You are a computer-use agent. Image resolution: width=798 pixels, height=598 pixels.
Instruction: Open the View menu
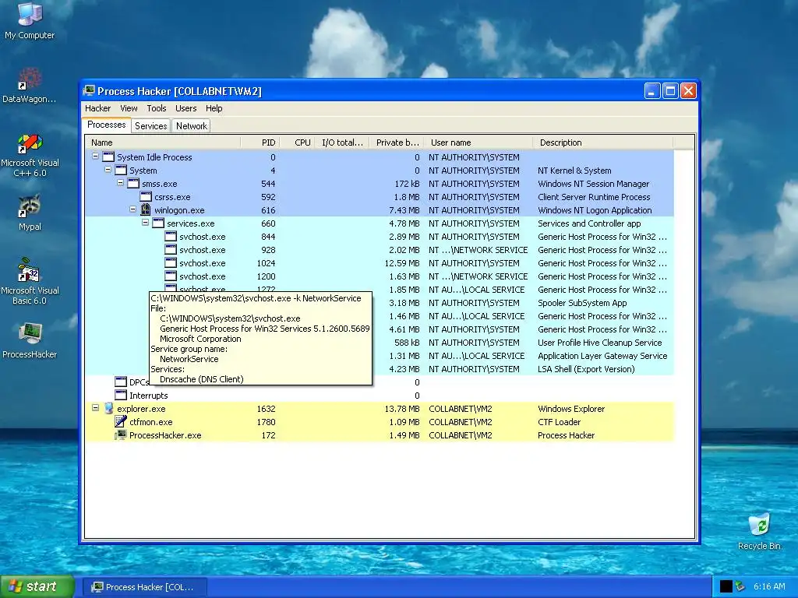click(129, 108)
